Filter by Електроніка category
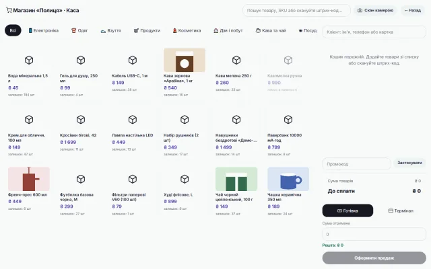Screen dimensions: 431x269 pyautogui.click(x=44, y=30)
